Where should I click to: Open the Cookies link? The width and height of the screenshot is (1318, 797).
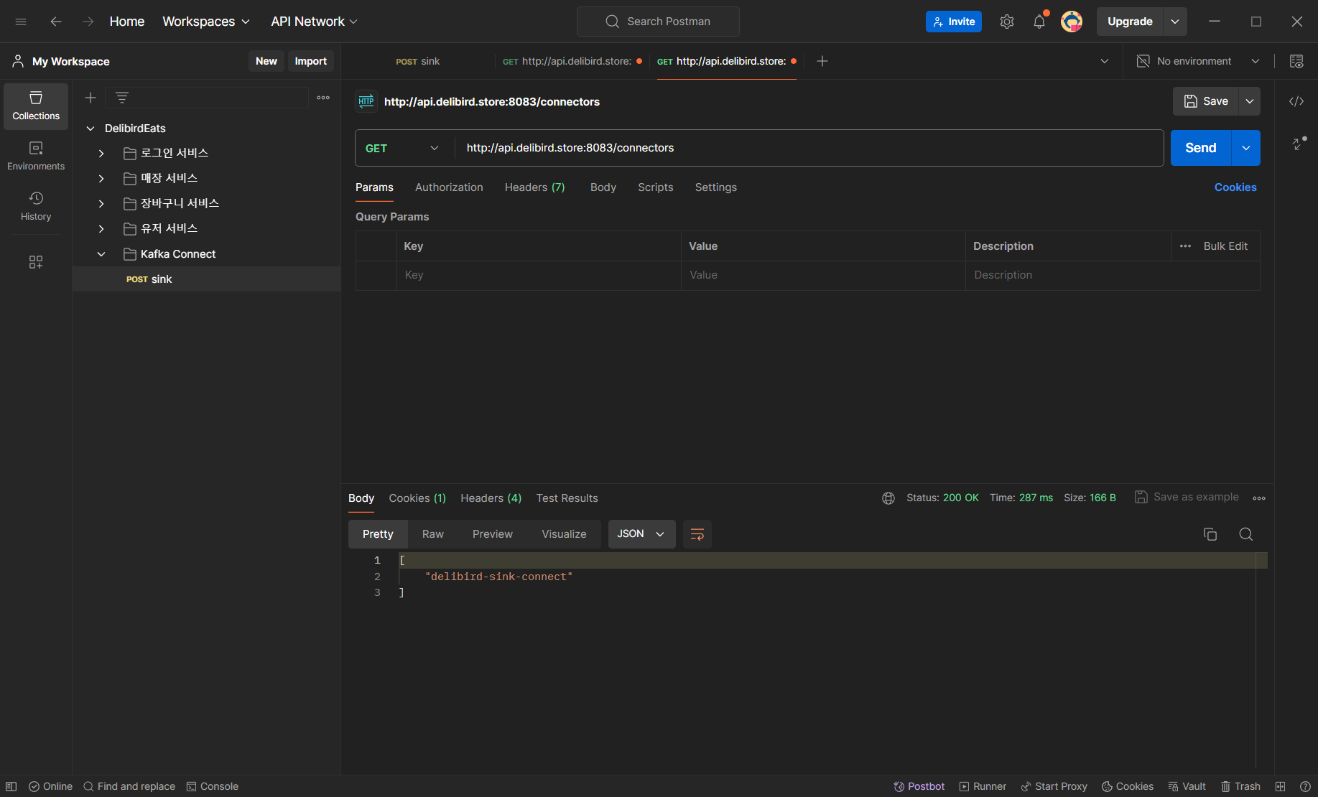1235,187
